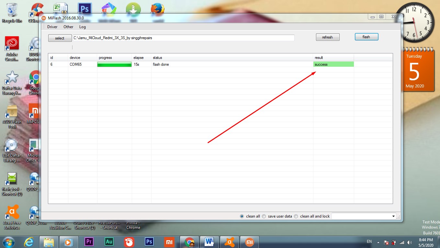Open the taskbar clock showing 8:44 PM
Screen dimensions: 440x248
[x=426, y=242]
